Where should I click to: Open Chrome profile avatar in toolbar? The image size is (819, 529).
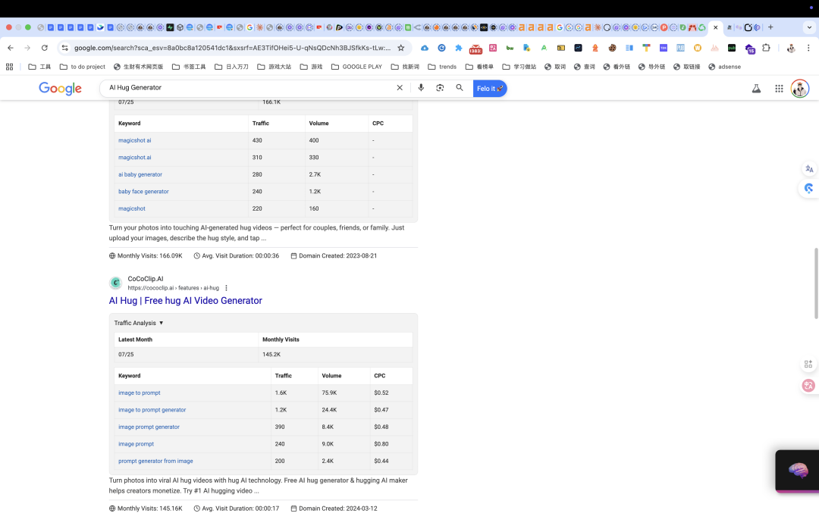[x=791, y=48]
